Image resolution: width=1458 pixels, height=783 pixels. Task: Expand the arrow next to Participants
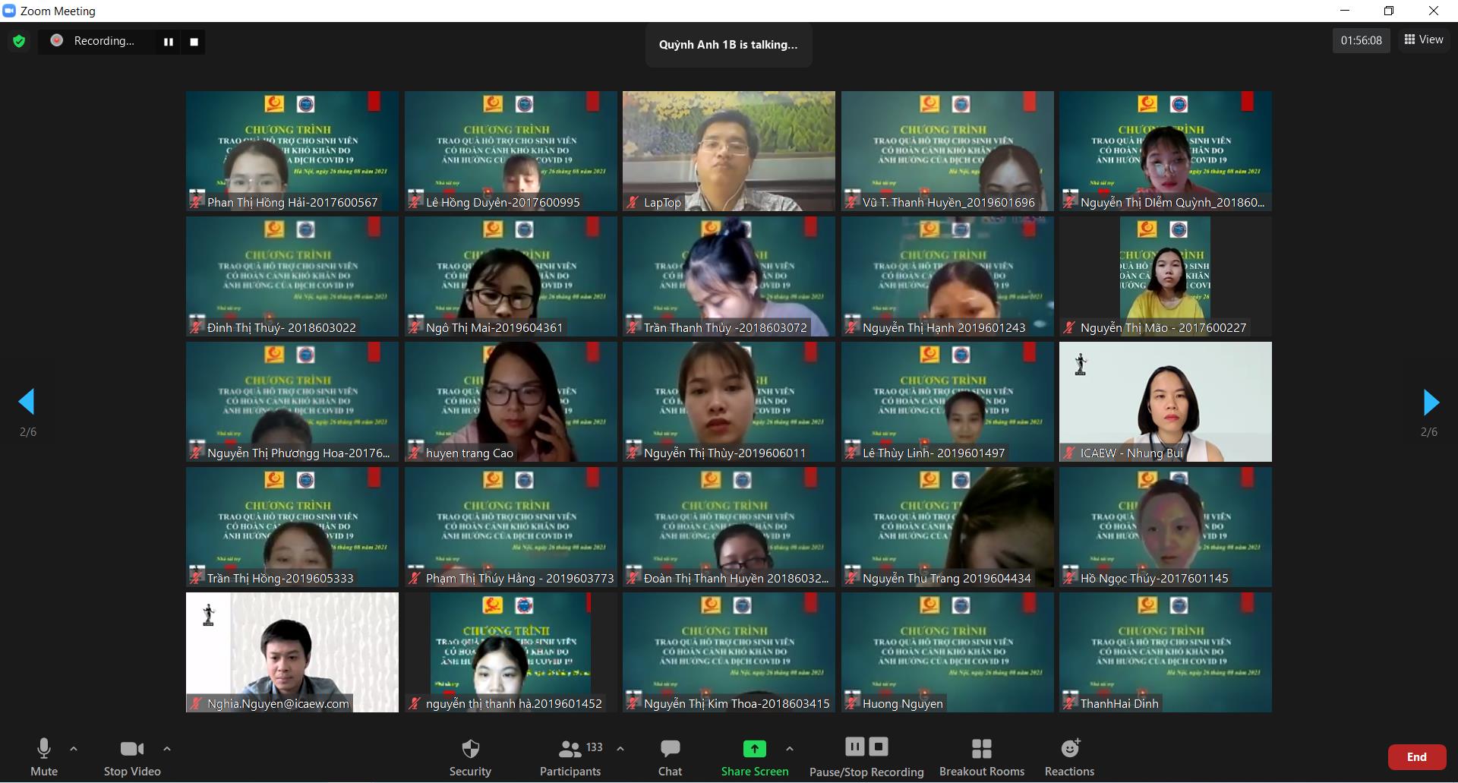[620, 749]
